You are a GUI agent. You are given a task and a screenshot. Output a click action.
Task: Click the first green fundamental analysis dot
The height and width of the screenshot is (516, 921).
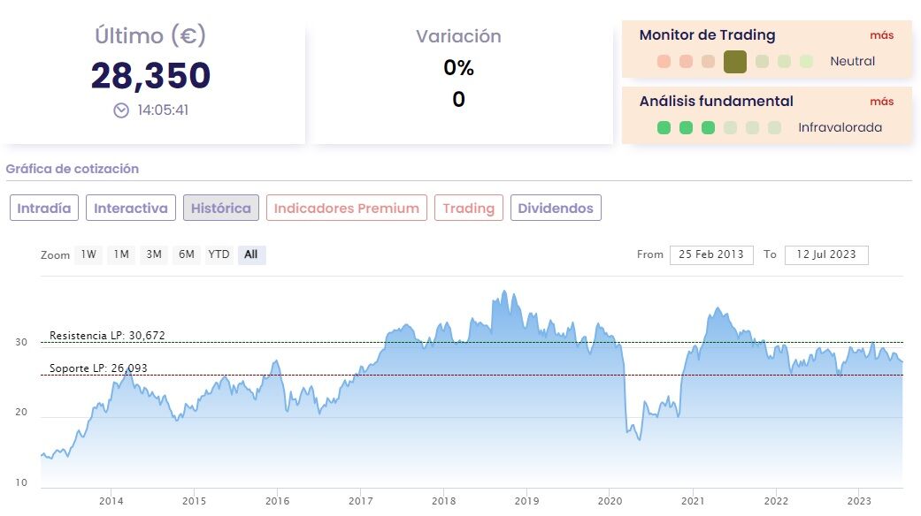(x=664, y=127)
